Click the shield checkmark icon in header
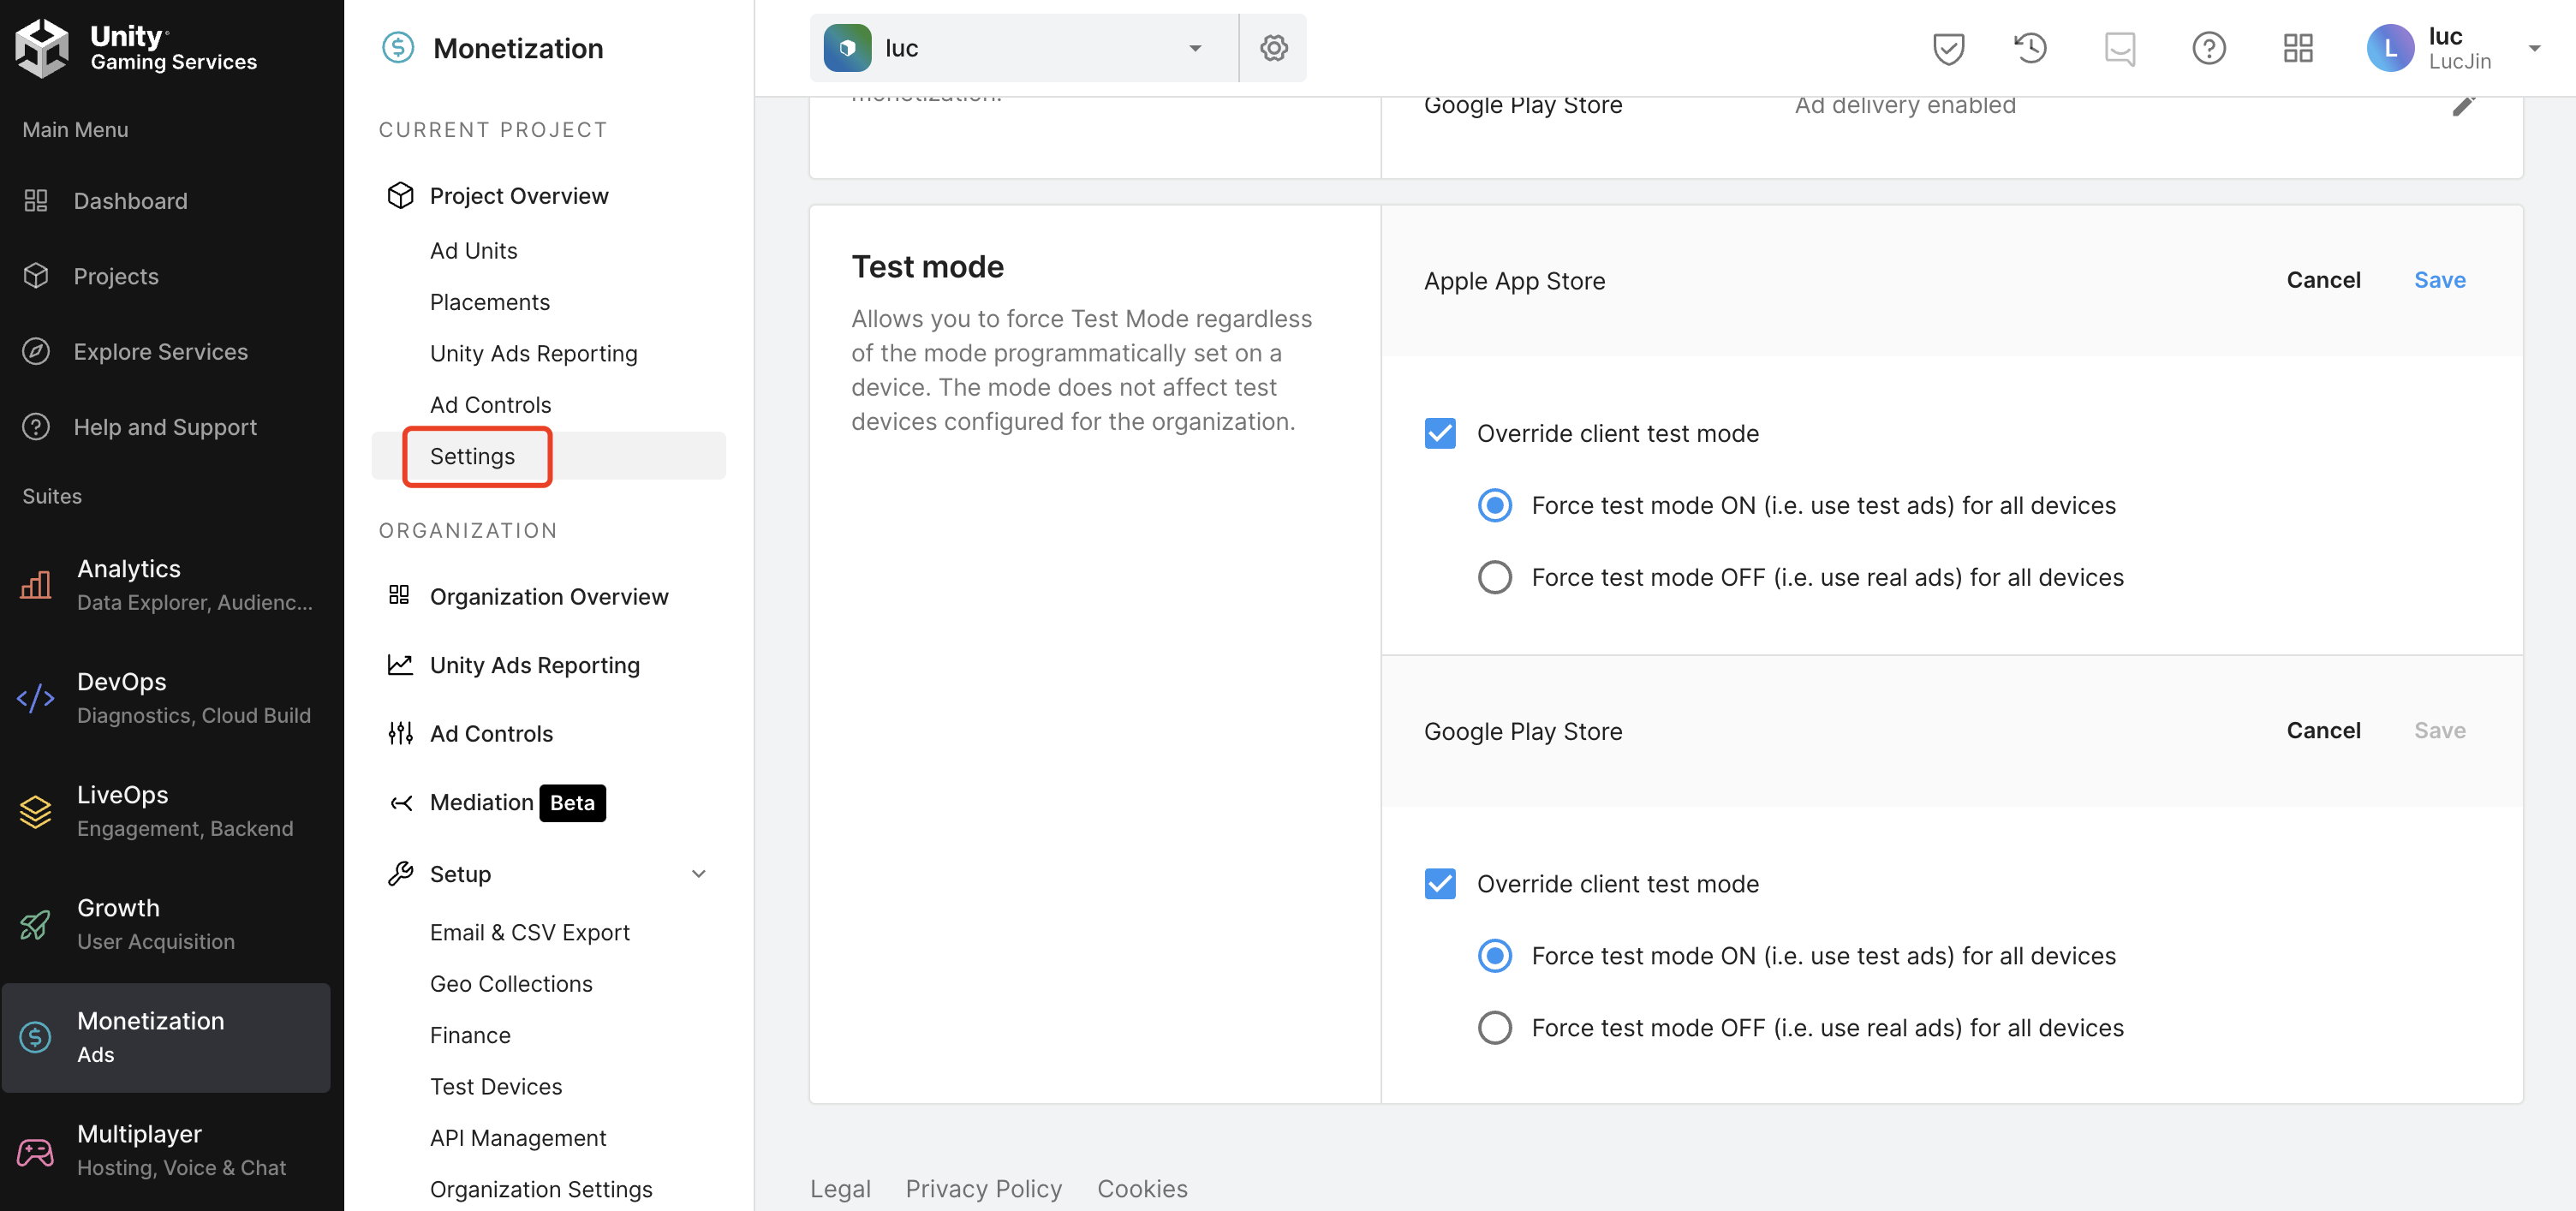The image size is (2576, 1211). click(1948, 47)
